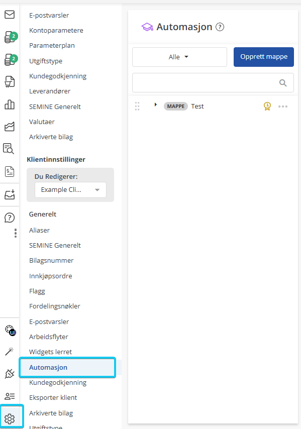Open the user list sidebar icon
This screenshot has height=429, width=301.
pyautogui.click(x=10, y=396)
